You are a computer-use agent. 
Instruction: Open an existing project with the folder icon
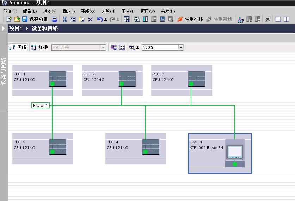tap(17, 19)
